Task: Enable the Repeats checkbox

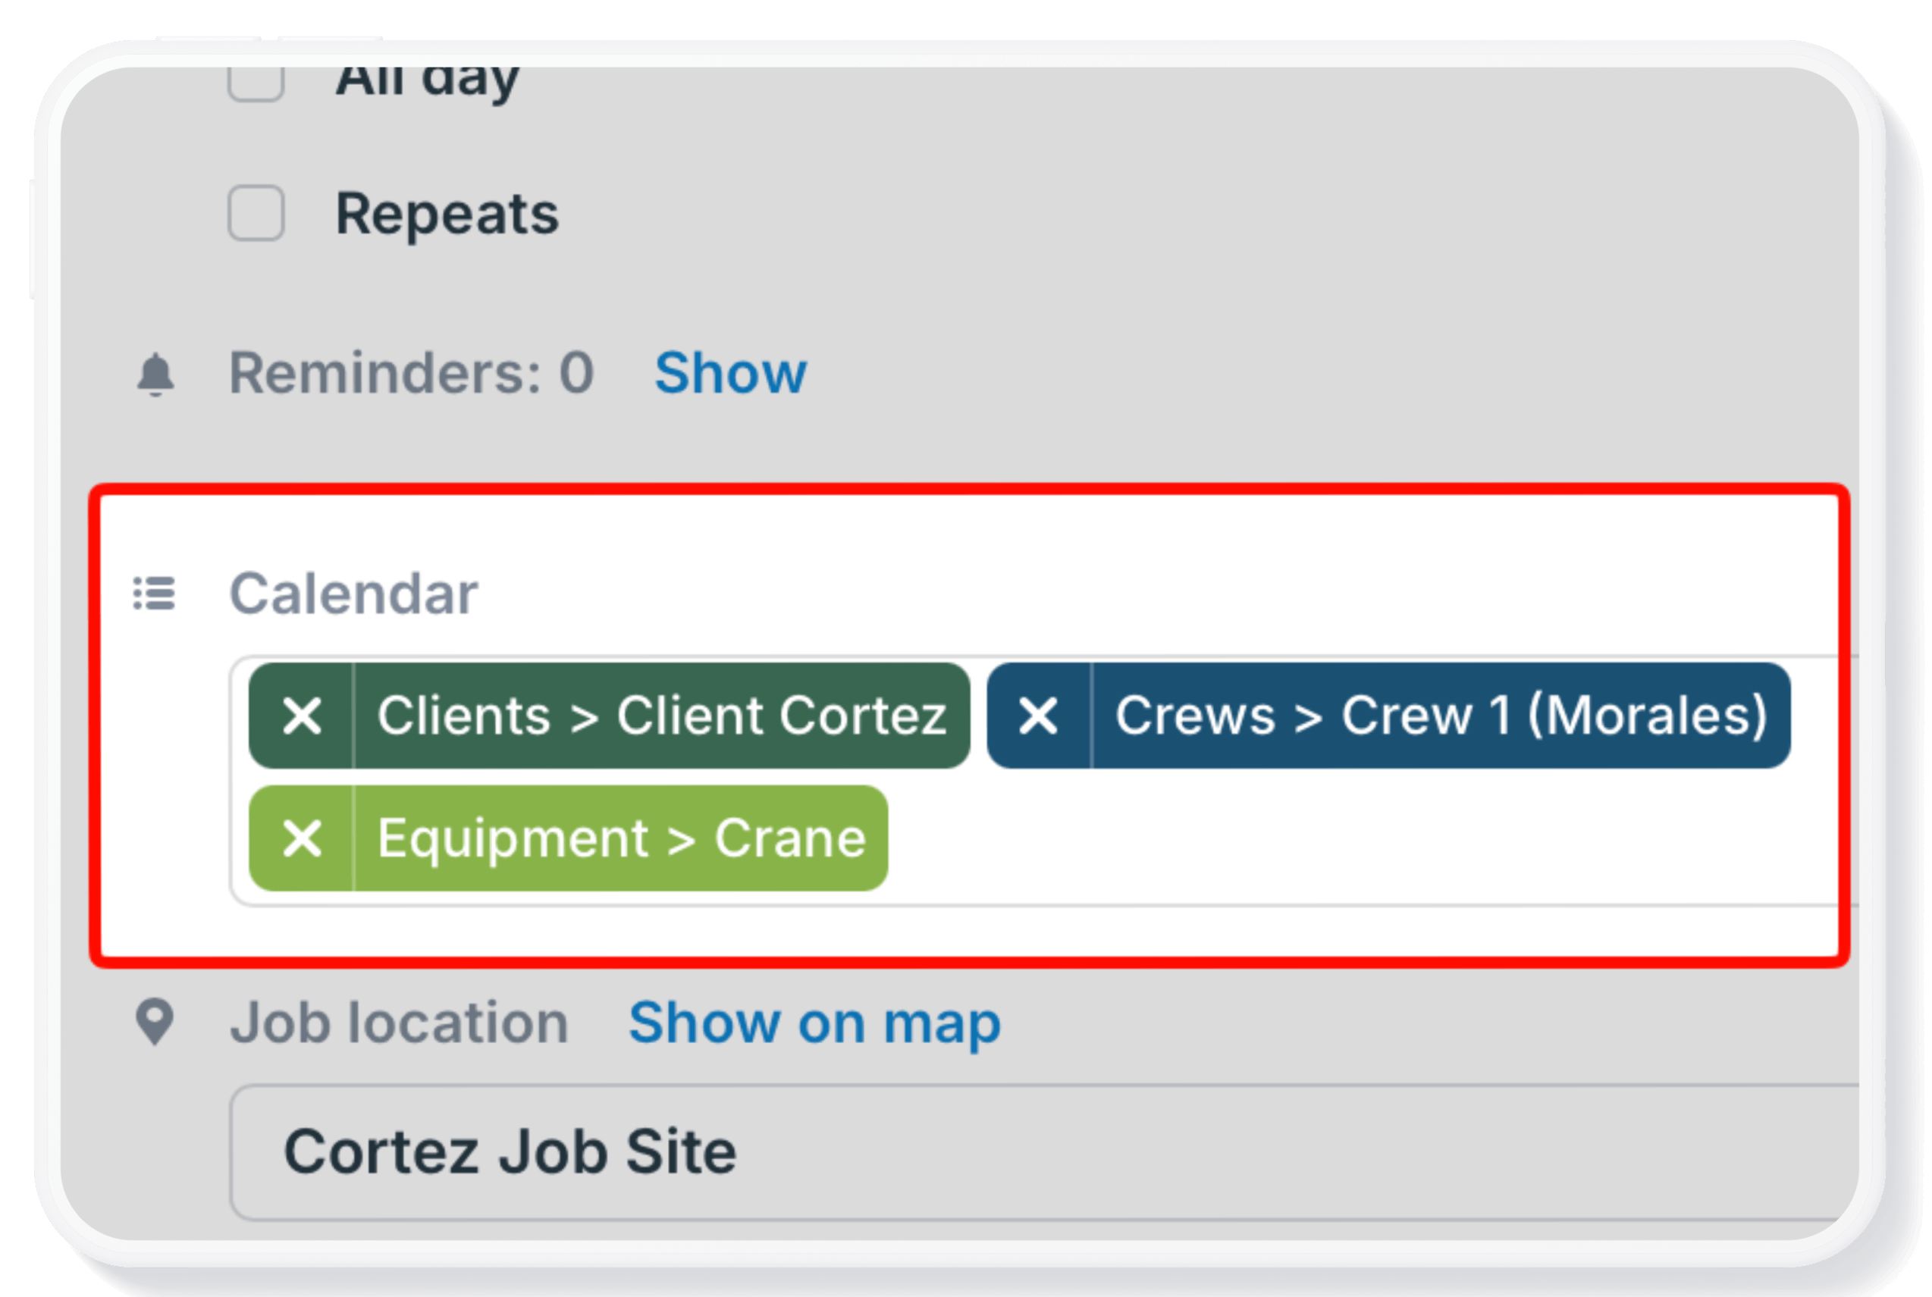Action: click(256, 214)
